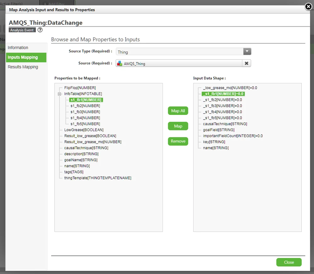Select causalTechnique[STRING] in Input Data Shape
314x274 pixels.
225,124
